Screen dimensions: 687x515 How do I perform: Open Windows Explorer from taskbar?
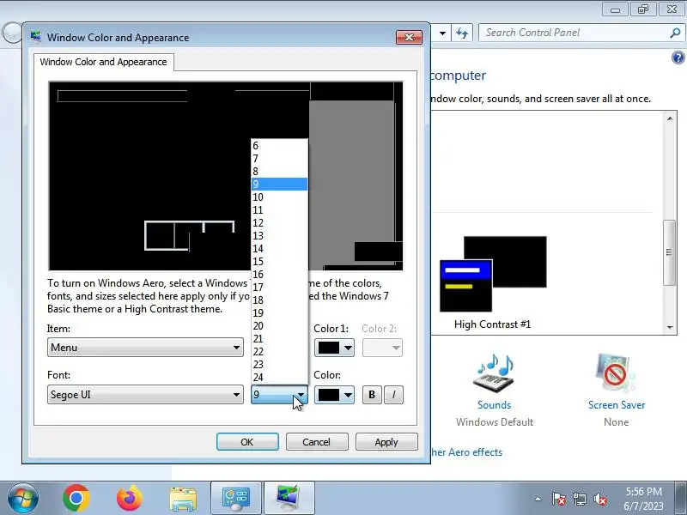(183, 498)
